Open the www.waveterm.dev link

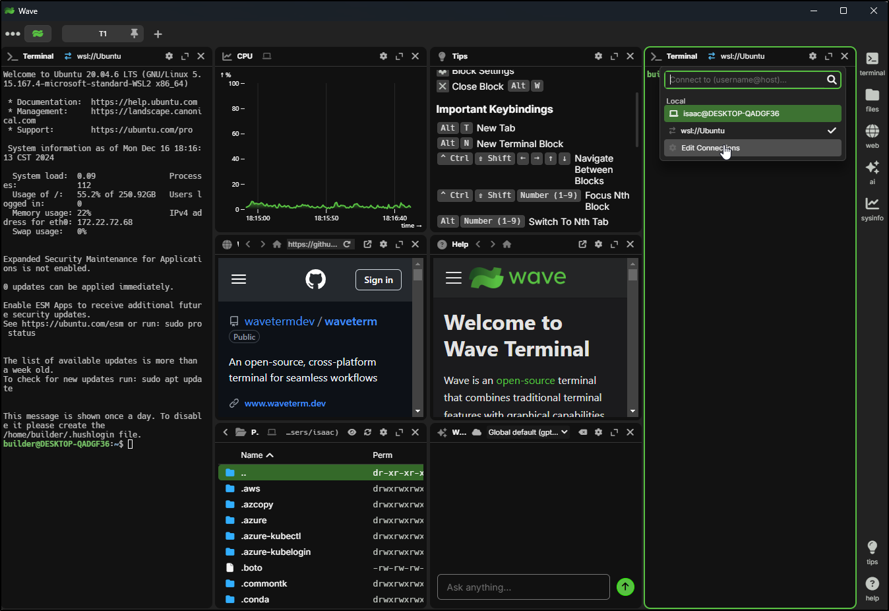point(285,403)
